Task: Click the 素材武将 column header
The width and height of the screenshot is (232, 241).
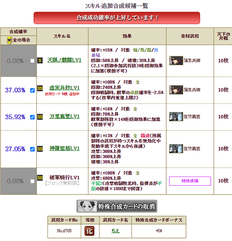Action: pyautogui.click(x=190, y=36)
